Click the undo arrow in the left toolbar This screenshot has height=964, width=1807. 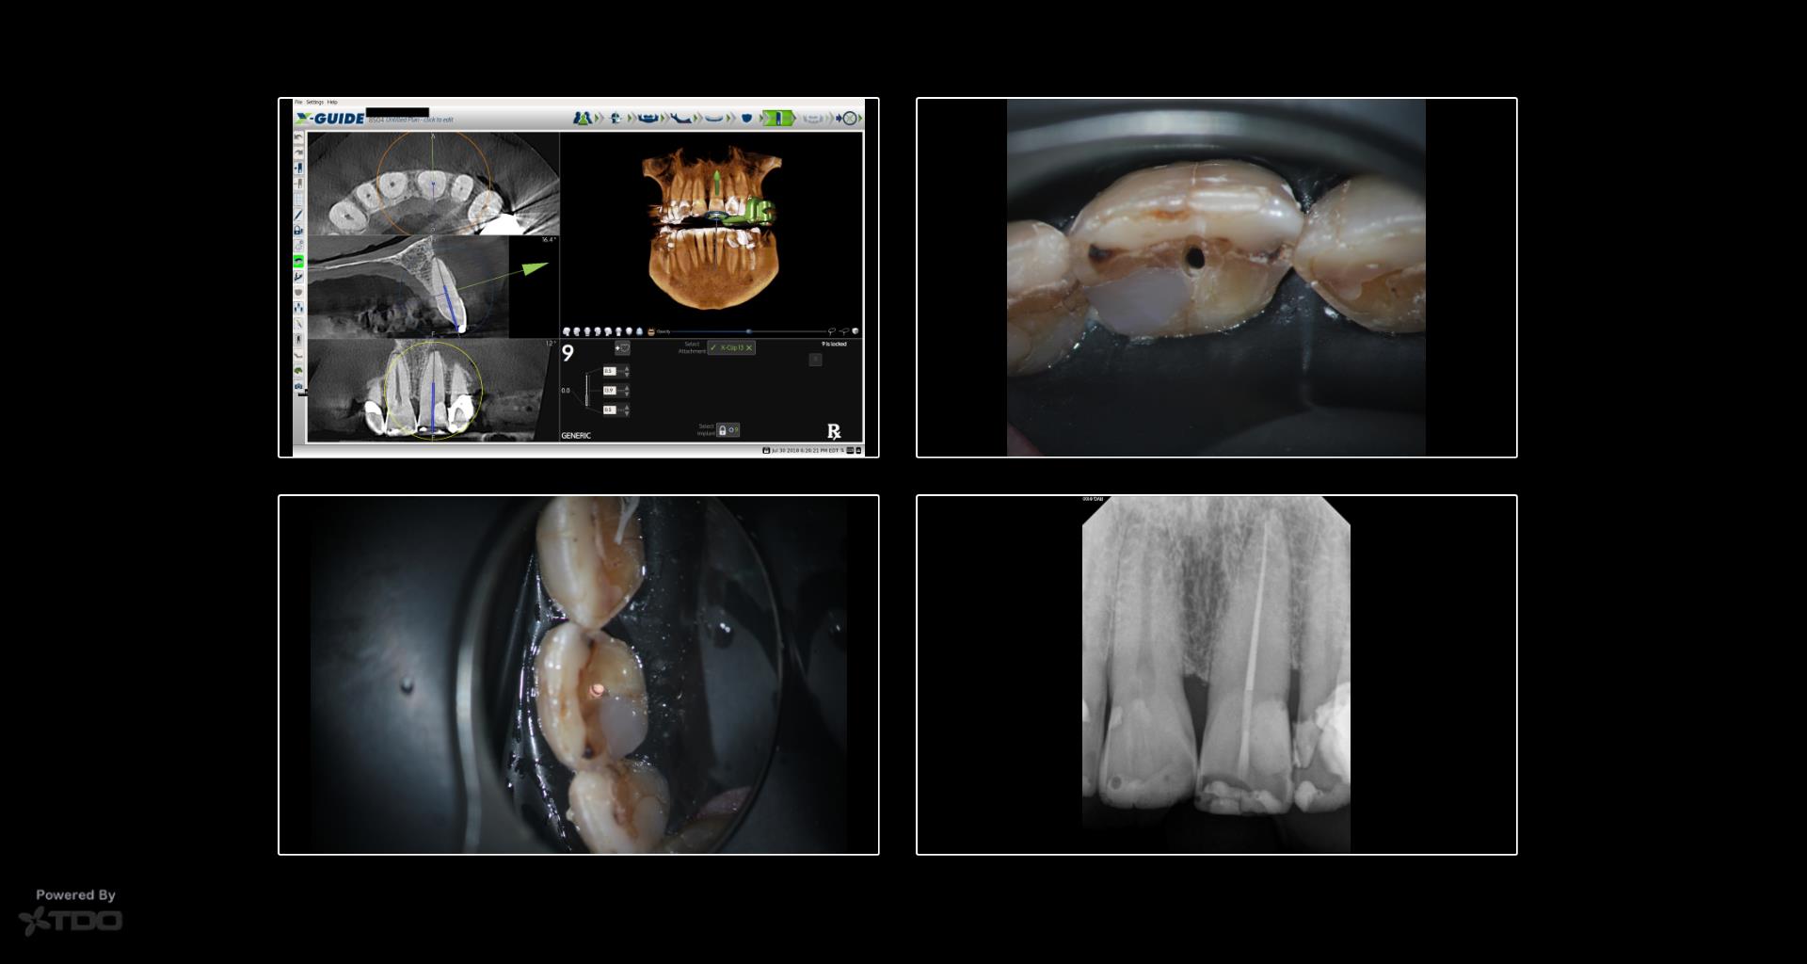(x=298, y=137)
